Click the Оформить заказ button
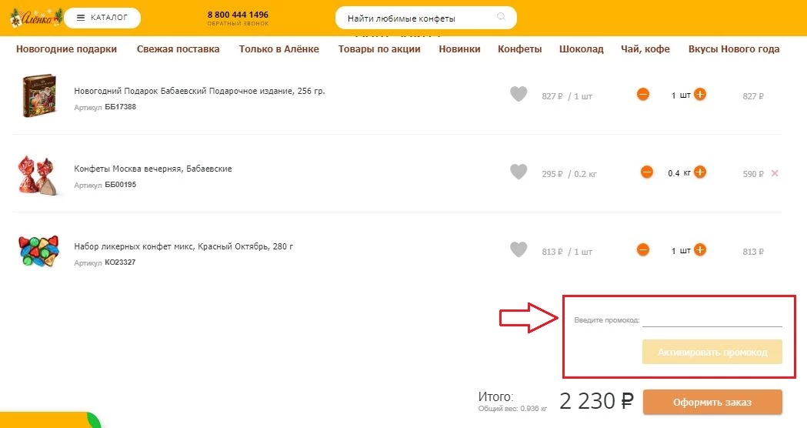 coord(712,403)
